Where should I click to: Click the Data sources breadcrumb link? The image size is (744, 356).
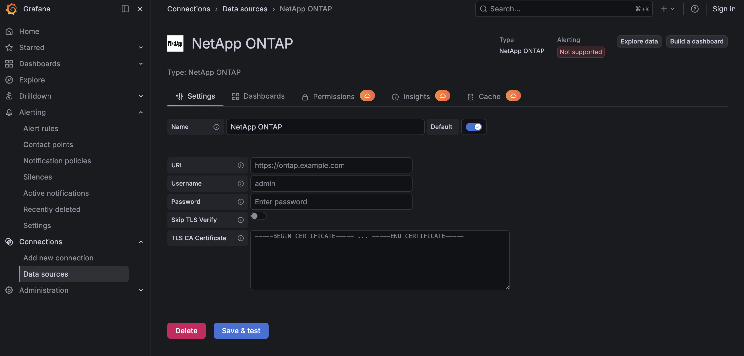click(x=245, y=9)
